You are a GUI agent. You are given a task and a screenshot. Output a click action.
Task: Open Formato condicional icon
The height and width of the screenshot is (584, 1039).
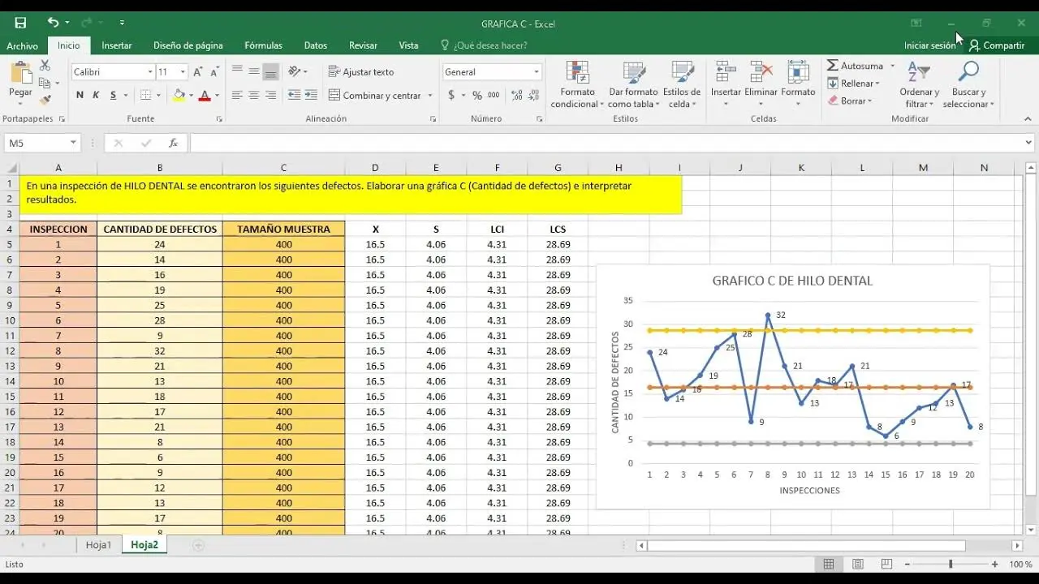coord(577,73)
